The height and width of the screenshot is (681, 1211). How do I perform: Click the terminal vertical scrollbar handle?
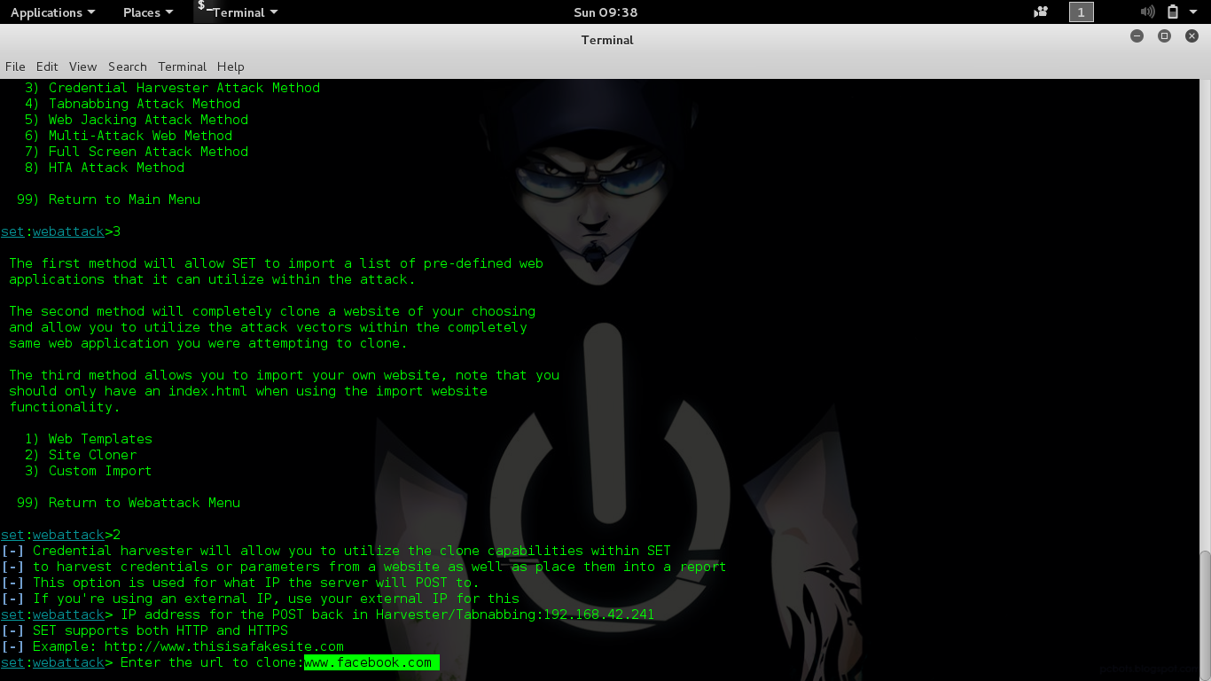tap(1205, 615)
